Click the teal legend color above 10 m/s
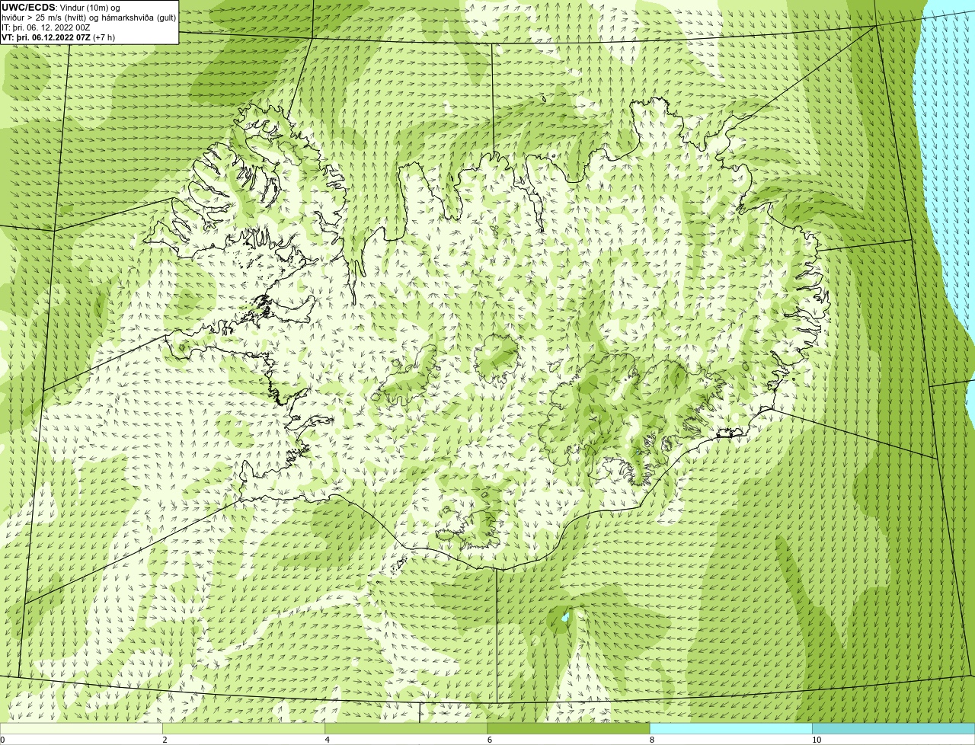The width and height of the screenshot is (975, 745). [893, 729]
